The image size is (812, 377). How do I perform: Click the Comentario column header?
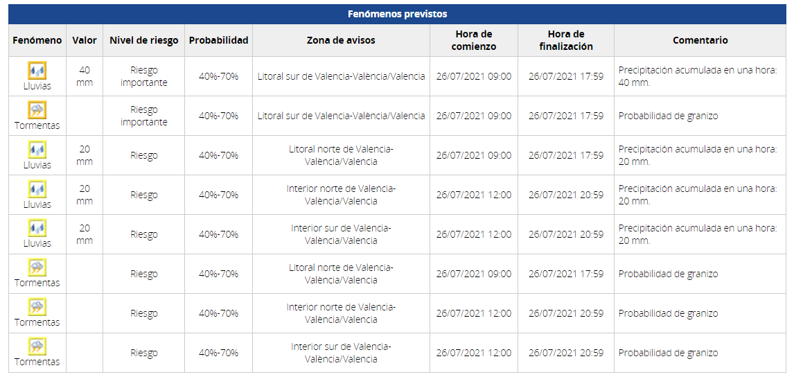(700, 40)
